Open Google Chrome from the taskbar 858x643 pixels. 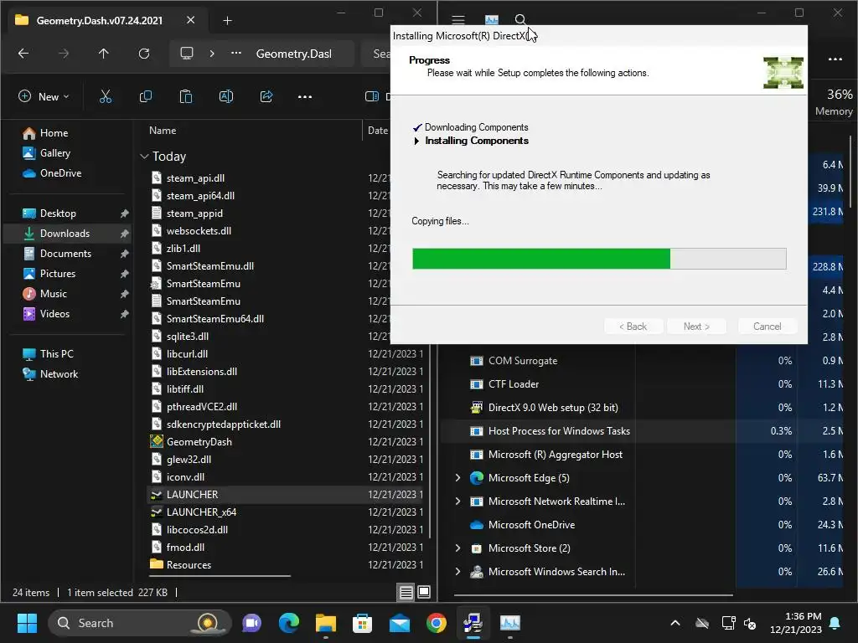click(x=436, y=623)
